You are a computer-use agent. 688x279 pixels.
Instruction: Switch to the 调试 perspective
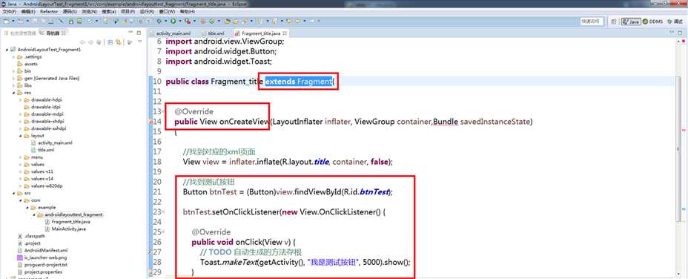675,21
